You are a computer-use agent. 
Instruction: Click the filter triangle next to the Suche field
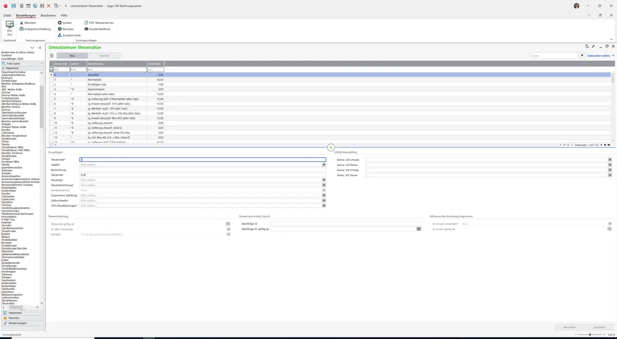tap(582, 55)
